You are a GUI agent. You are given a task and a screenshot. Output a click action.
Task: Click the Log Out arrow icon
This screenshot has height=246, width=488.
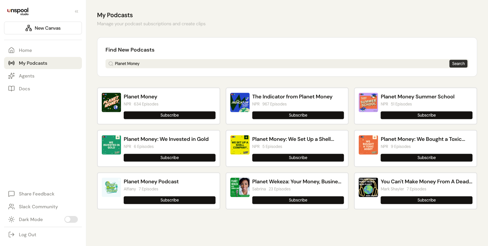pyautogui.click(x=11, y=235)
